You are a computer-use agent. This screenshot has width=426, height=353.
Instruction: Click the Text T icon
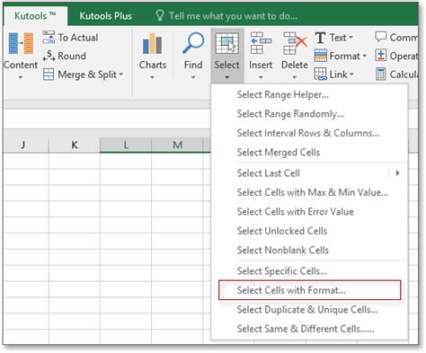point(320,38)
